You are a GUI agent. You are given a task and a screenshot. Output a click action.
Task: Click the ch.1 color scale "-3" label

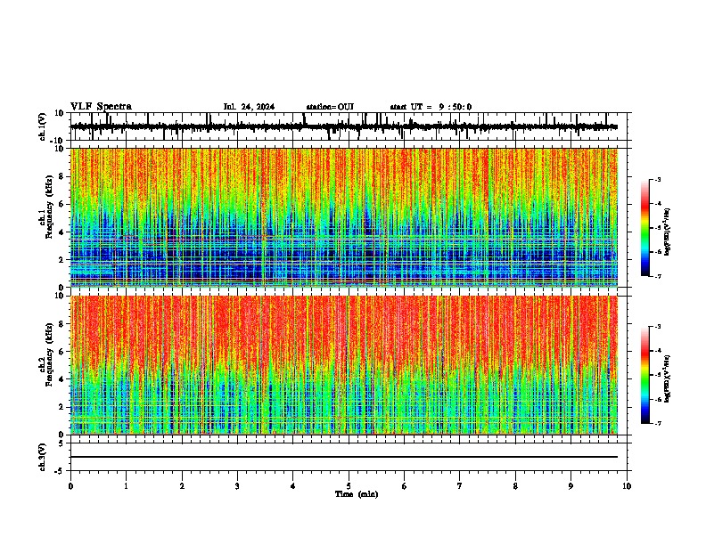[657, 179]
